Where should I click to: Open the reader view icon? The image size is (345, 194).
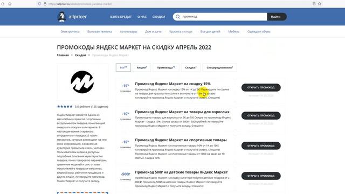click(x=314, y=4)
